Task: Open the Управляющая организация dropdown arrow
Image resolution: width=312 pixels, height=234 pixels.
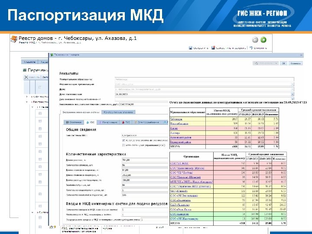Action: pyautogui.click(x=292, y=84)
